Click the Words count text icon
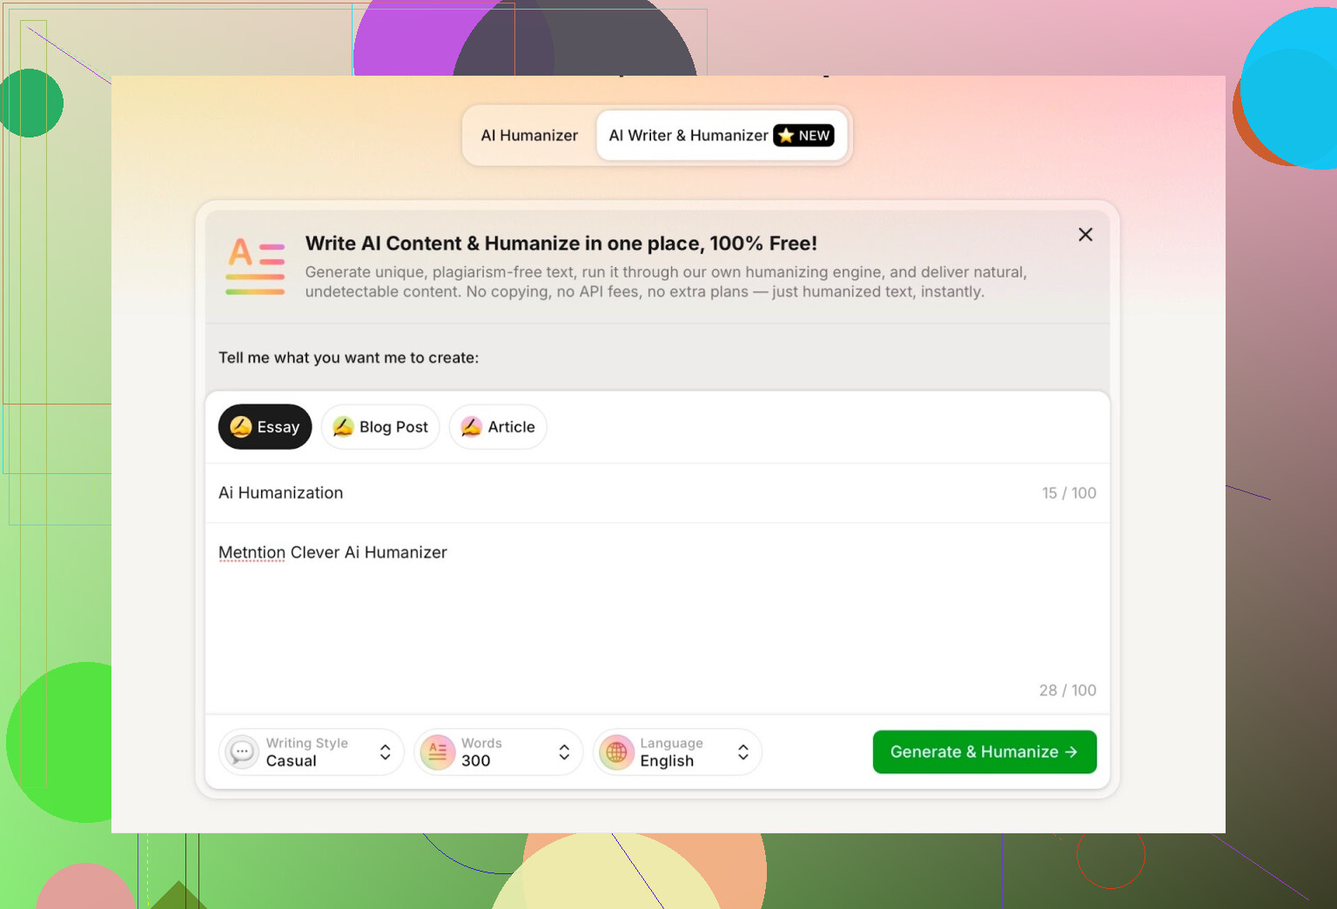 coord(438,752)
